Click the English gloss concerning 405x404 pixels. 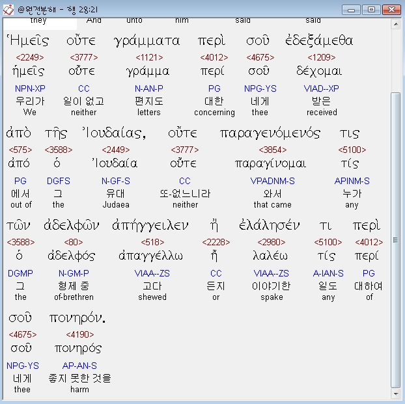214,113
